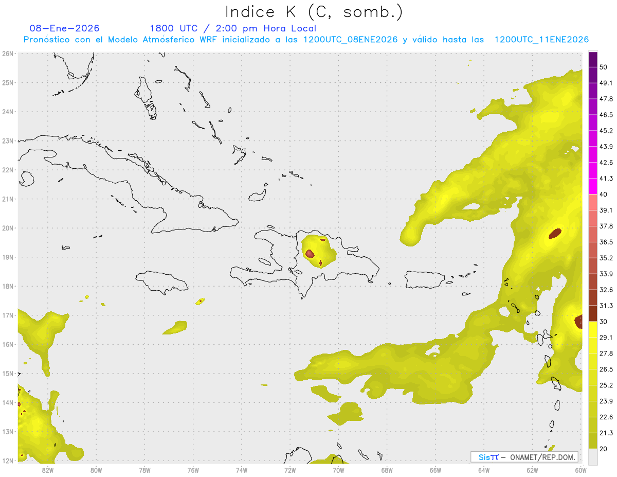
Task: Click the latitude label '15N'
Action: click(x=7, y=373)
